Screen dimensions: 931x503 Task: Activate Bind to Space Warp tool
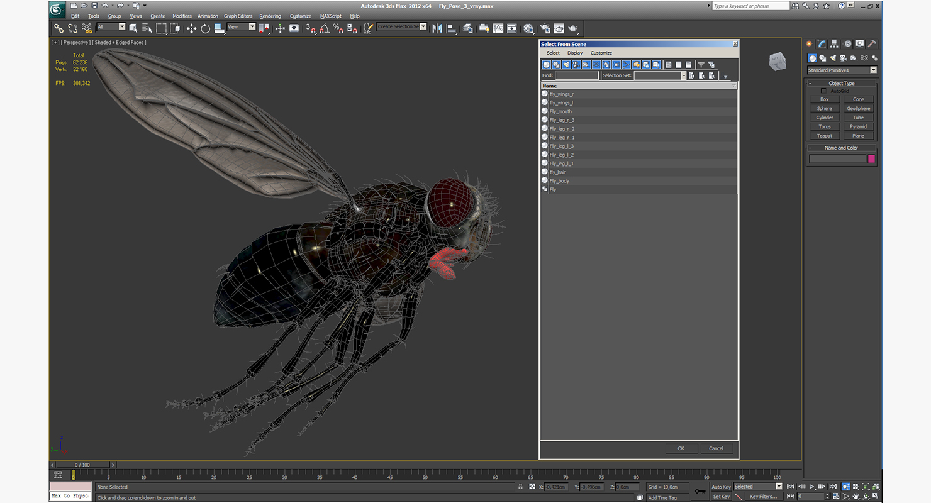click(x=87, y=28)
